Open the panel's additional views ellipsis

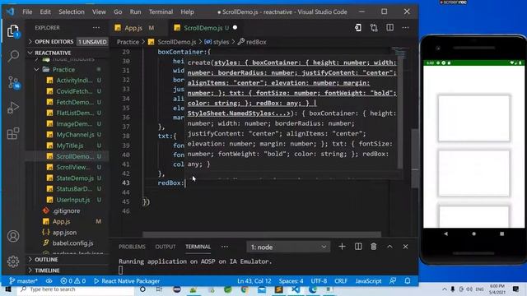(225, 247)
